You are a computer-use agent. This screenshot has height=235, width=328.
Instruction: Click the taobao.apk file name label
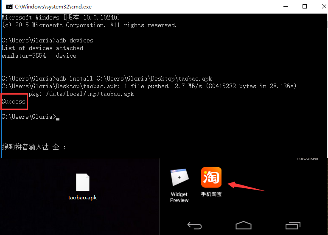pos(82,198)
